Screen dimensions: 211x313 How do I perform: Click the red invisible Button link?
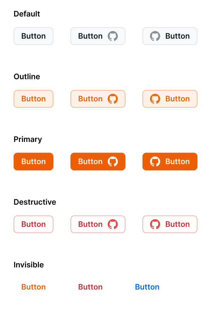pos(90,287)
